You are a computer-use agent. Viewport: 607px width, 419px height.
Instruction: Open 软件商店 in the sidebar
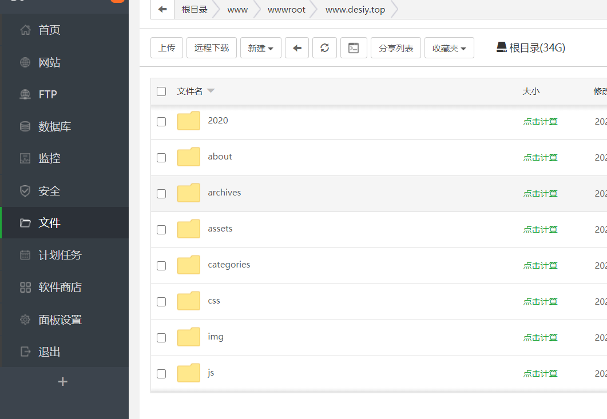(60, 287)
